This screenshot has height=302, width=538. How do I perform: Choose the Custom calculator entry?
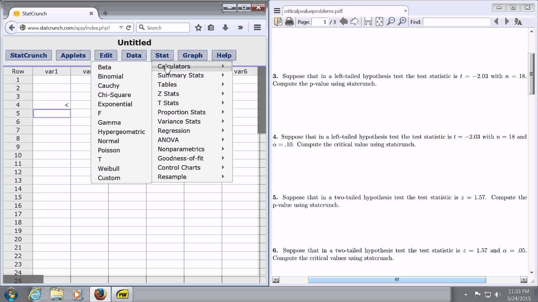click(121, 178)
